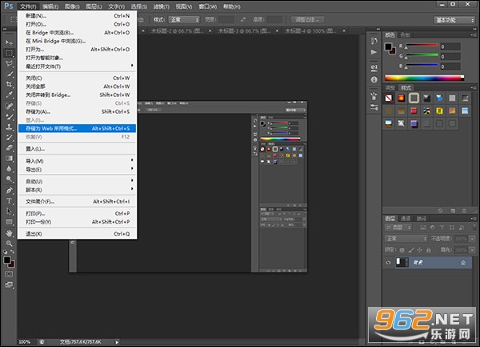
Task: Toggle lock all padlock in Layers panel
Action: pyautogui.click(x=429, y=250)
